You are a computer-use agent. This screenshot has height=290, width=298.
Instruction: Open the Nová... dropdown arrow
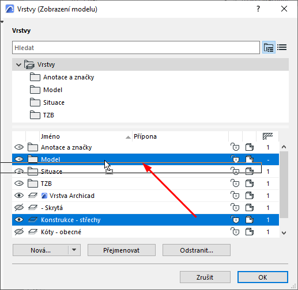pyautogui.click(x=74, y=250)
